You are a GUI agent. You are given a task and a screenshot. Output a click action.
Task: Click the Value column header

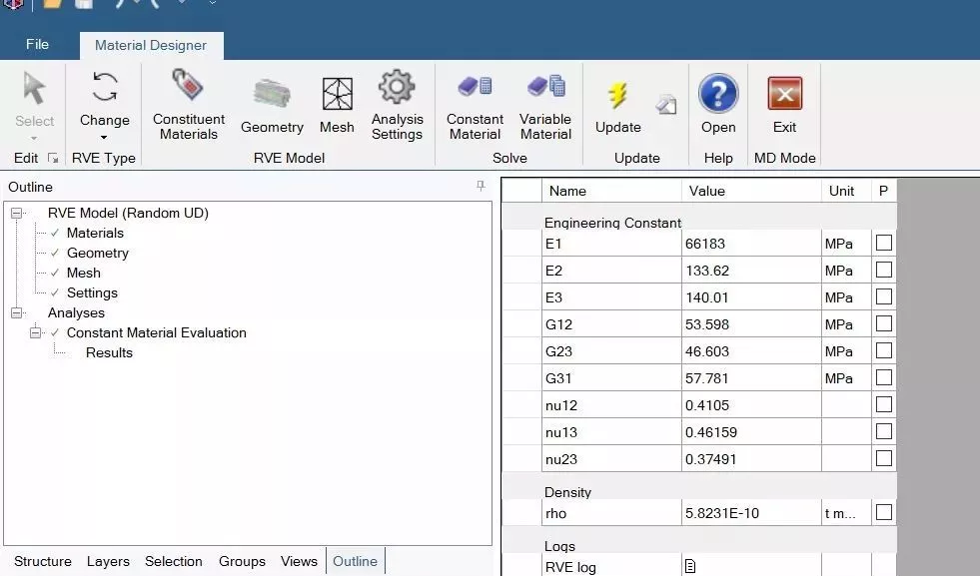pyautogui.click(x=751, y=191)
